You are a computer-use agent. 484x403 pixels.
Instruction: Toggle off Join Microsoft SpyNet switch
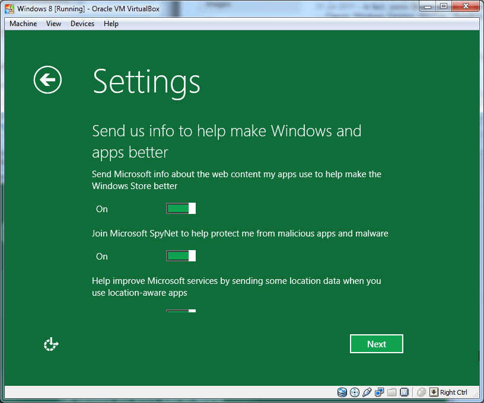[181, 256]
